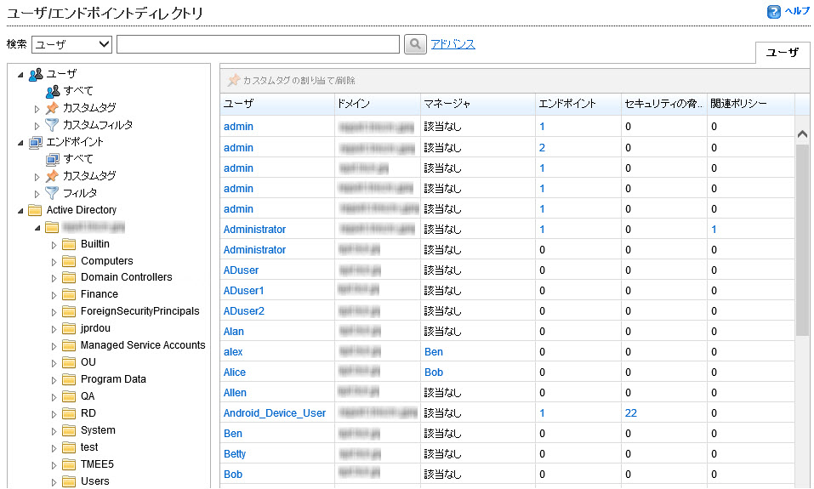This screenshot has width=814, height=489.
Task: Click the Finance folder icon
Action: (x=69, y=294)
